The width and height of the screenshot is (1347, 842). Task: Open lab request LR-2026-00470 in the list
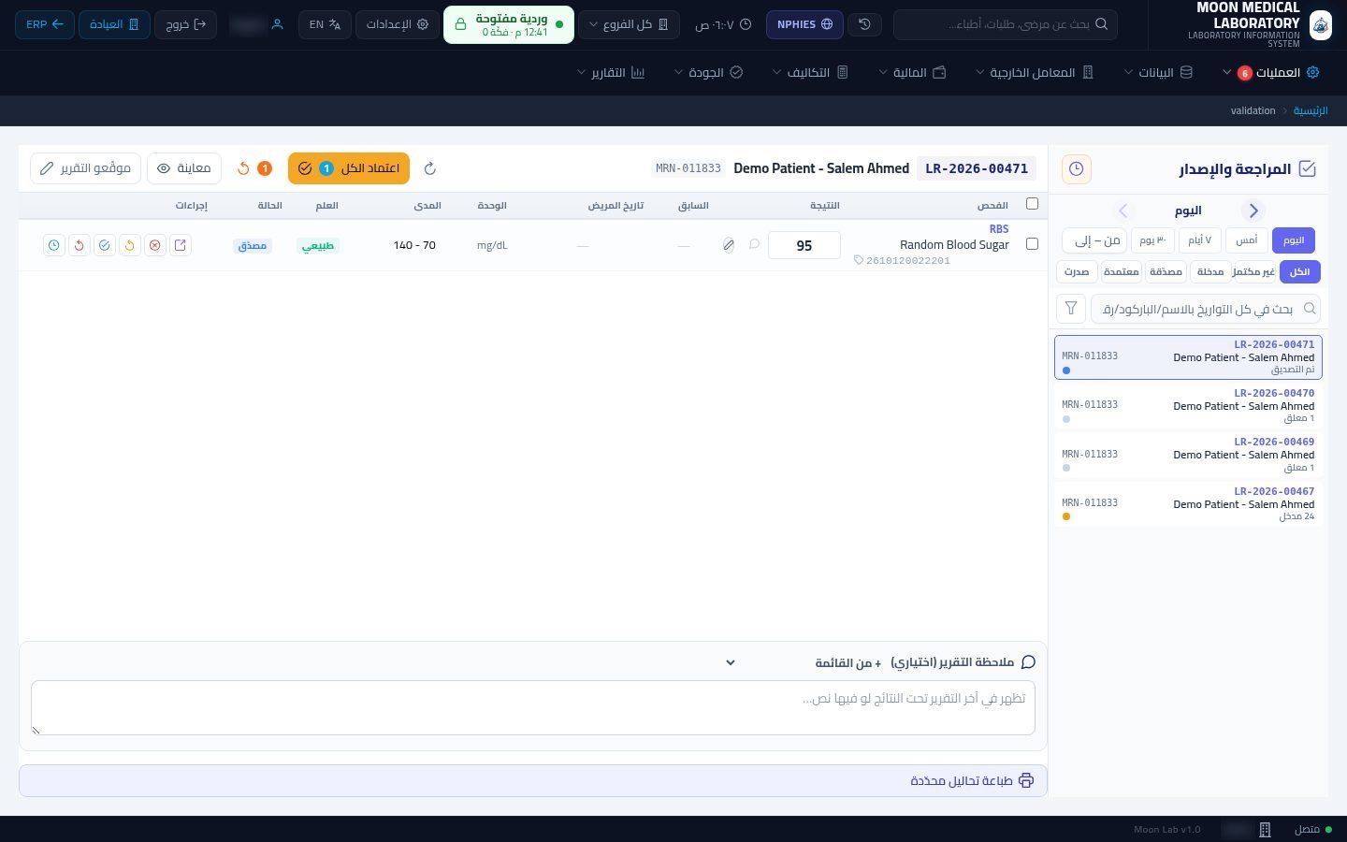pyautogui.click(x=1188, y=406)
